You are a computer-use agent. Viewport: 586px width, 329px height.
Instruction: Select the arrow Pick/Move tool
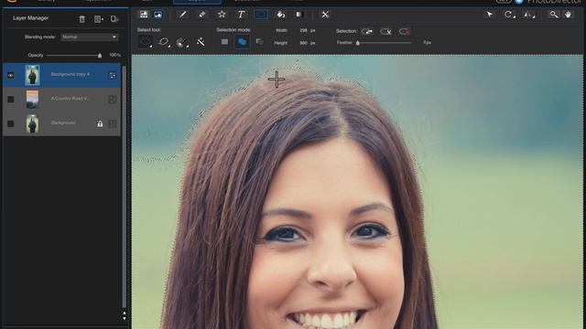(489, 15)
